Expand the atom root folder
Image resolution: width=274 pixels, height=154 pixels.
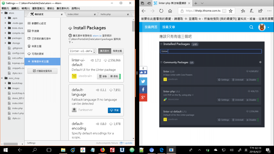(x=2, y=13)
